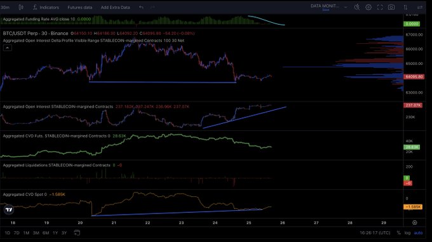Screen dimensions: 432x242
Task: Open the 30m timeframe selector
Action: point(5,8)
